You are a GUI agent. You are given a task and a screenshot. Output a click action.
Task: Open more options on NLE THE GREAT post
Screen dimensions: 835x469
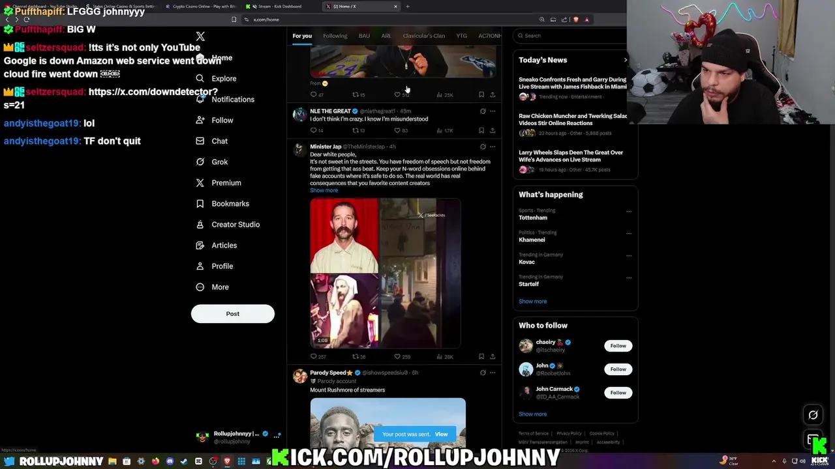[x=493, y=111]
